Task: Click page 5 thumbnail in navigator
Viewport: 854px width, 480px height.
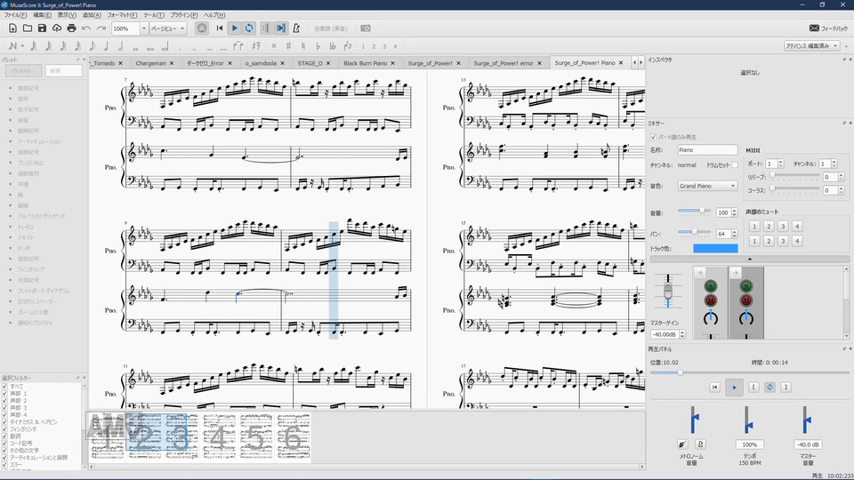Action: pos(255,436)
